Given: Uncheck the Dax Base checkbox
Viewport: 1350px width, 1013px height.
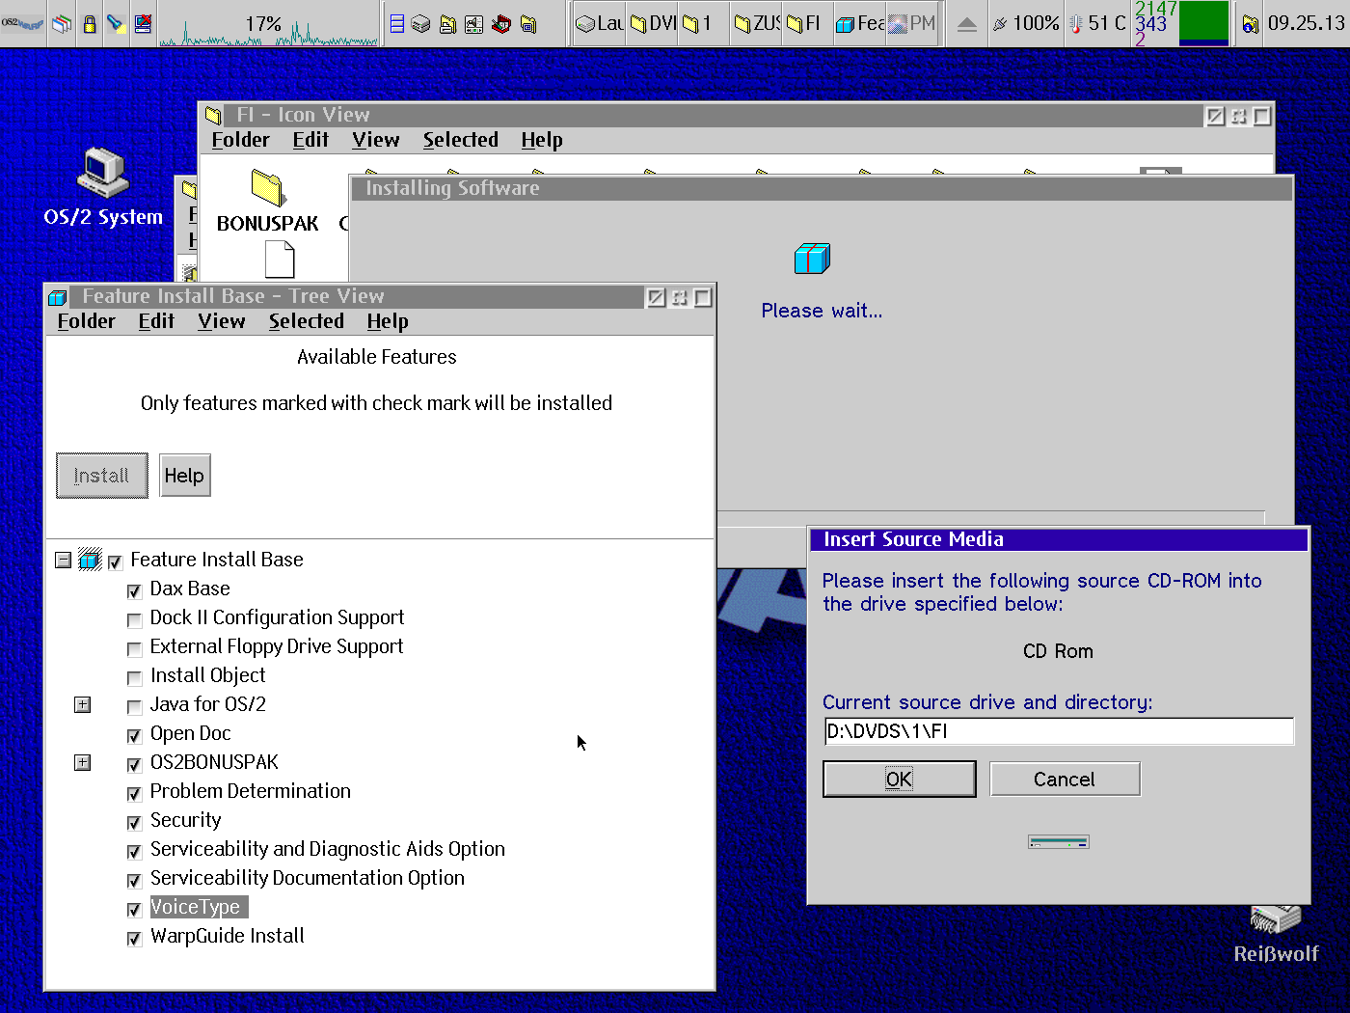Looking at the screenshot, I should [x=134, y=590].
